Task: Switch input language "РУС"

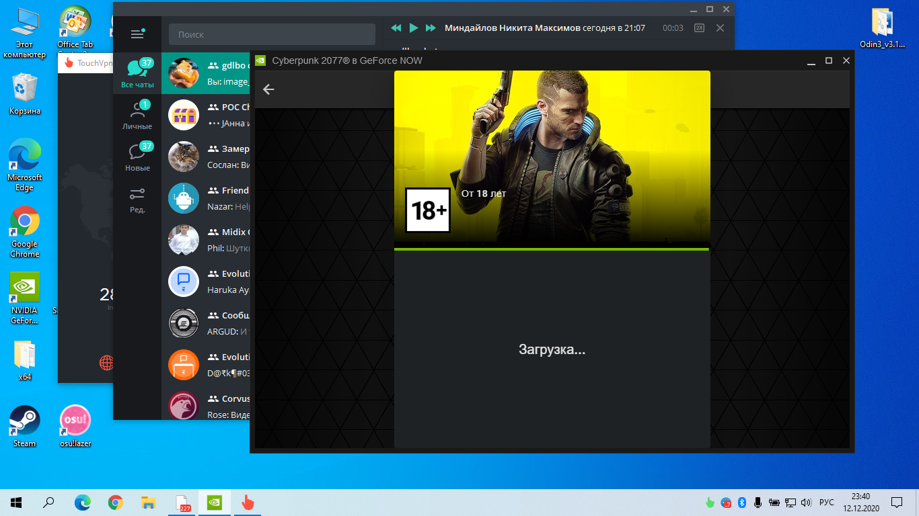Action: click(x=827, y=503)
